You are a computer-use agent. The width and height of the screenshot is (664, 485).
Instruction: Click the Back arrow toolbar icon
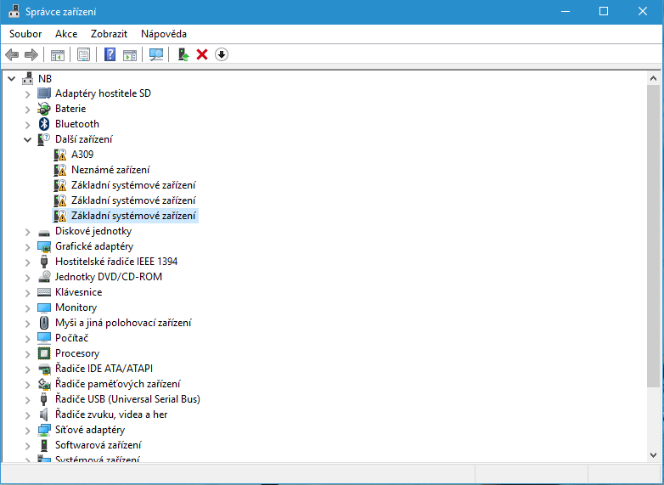coord(12,54)
